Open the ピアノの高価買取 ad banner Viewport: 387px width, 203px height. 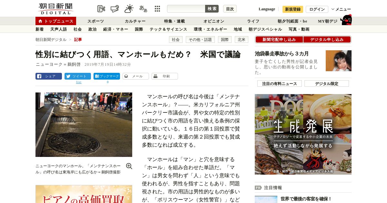(84, 194)
